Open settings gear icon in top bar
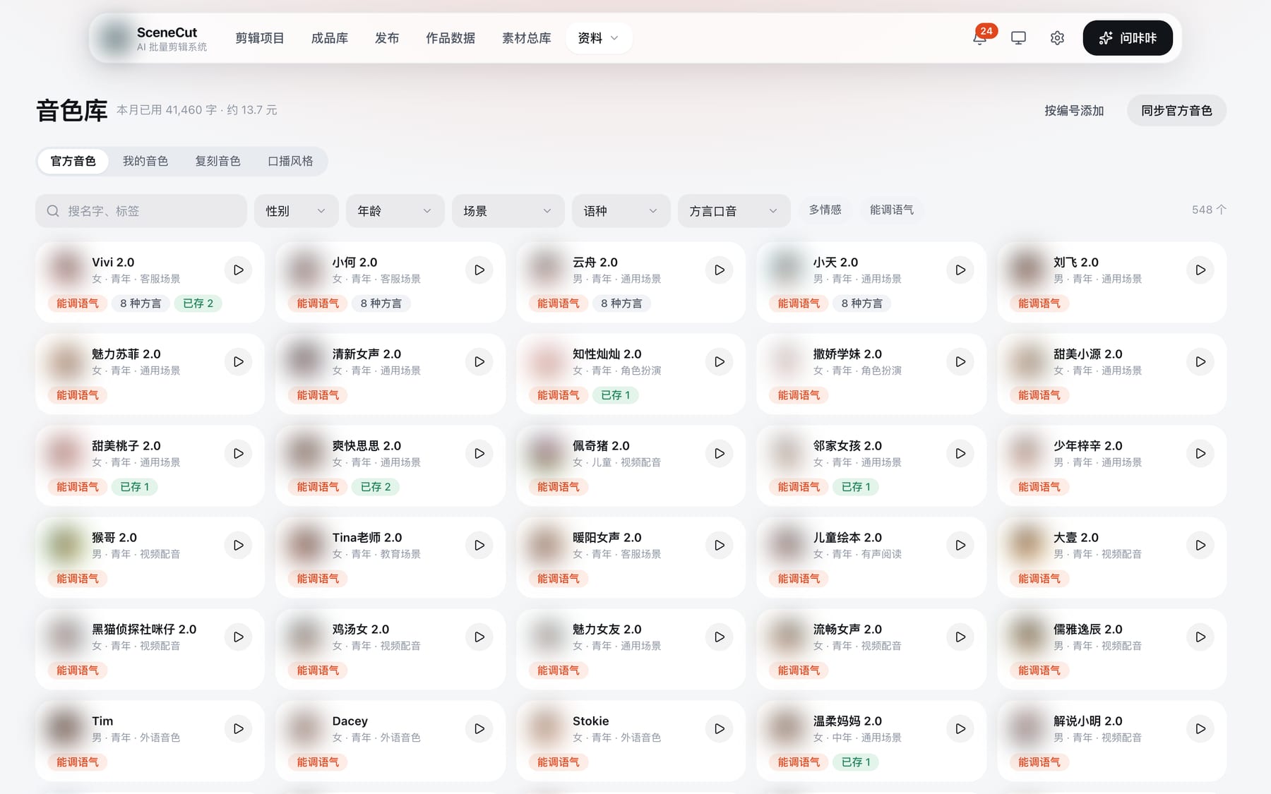This screenshot has width=1271, height=794. (1057, 38)
